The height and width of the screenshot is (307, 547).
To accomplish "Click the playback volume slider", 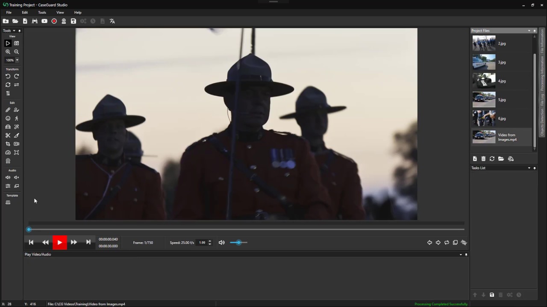I will [x=238, y=243].
